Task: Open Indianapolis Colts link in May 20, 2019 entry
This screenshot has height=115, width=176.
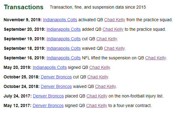Action: (x=50, y=68)
